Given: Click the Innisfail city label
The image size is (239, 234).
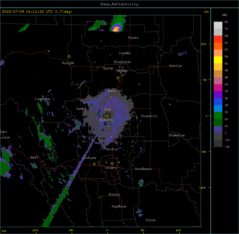Looking at the screenshot, I should click(x=115, y=91).
